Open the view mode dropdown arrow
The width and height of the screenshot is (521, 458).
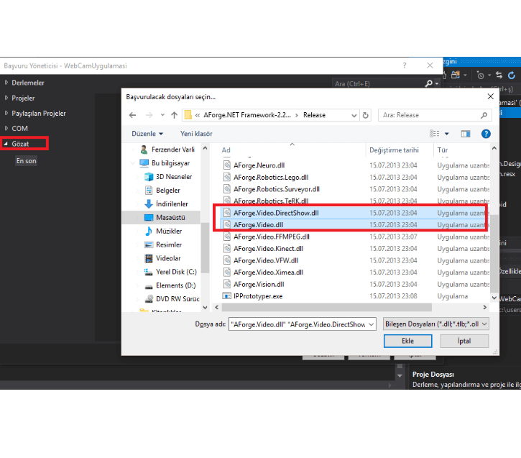pyautogui.click(x=447, y=134)
